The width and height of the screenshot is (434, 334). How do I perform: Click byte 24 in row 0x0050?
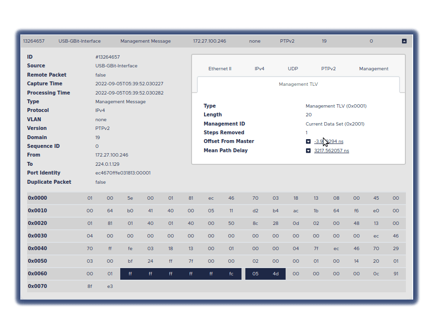pos(150,261)
